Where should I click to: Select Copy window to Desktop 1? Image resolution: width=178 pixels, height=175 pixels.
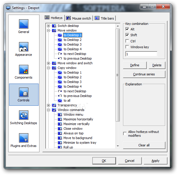(x=72, y=72)
